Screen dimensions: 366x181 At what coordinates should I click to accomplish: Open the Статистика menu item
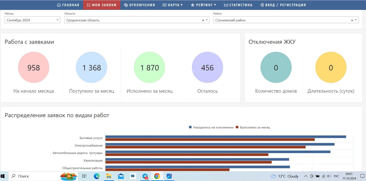[238, 5]
